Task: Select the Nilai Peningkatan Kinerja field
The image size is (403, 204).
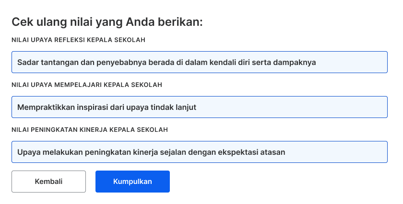Action: [x=200, y=152]
